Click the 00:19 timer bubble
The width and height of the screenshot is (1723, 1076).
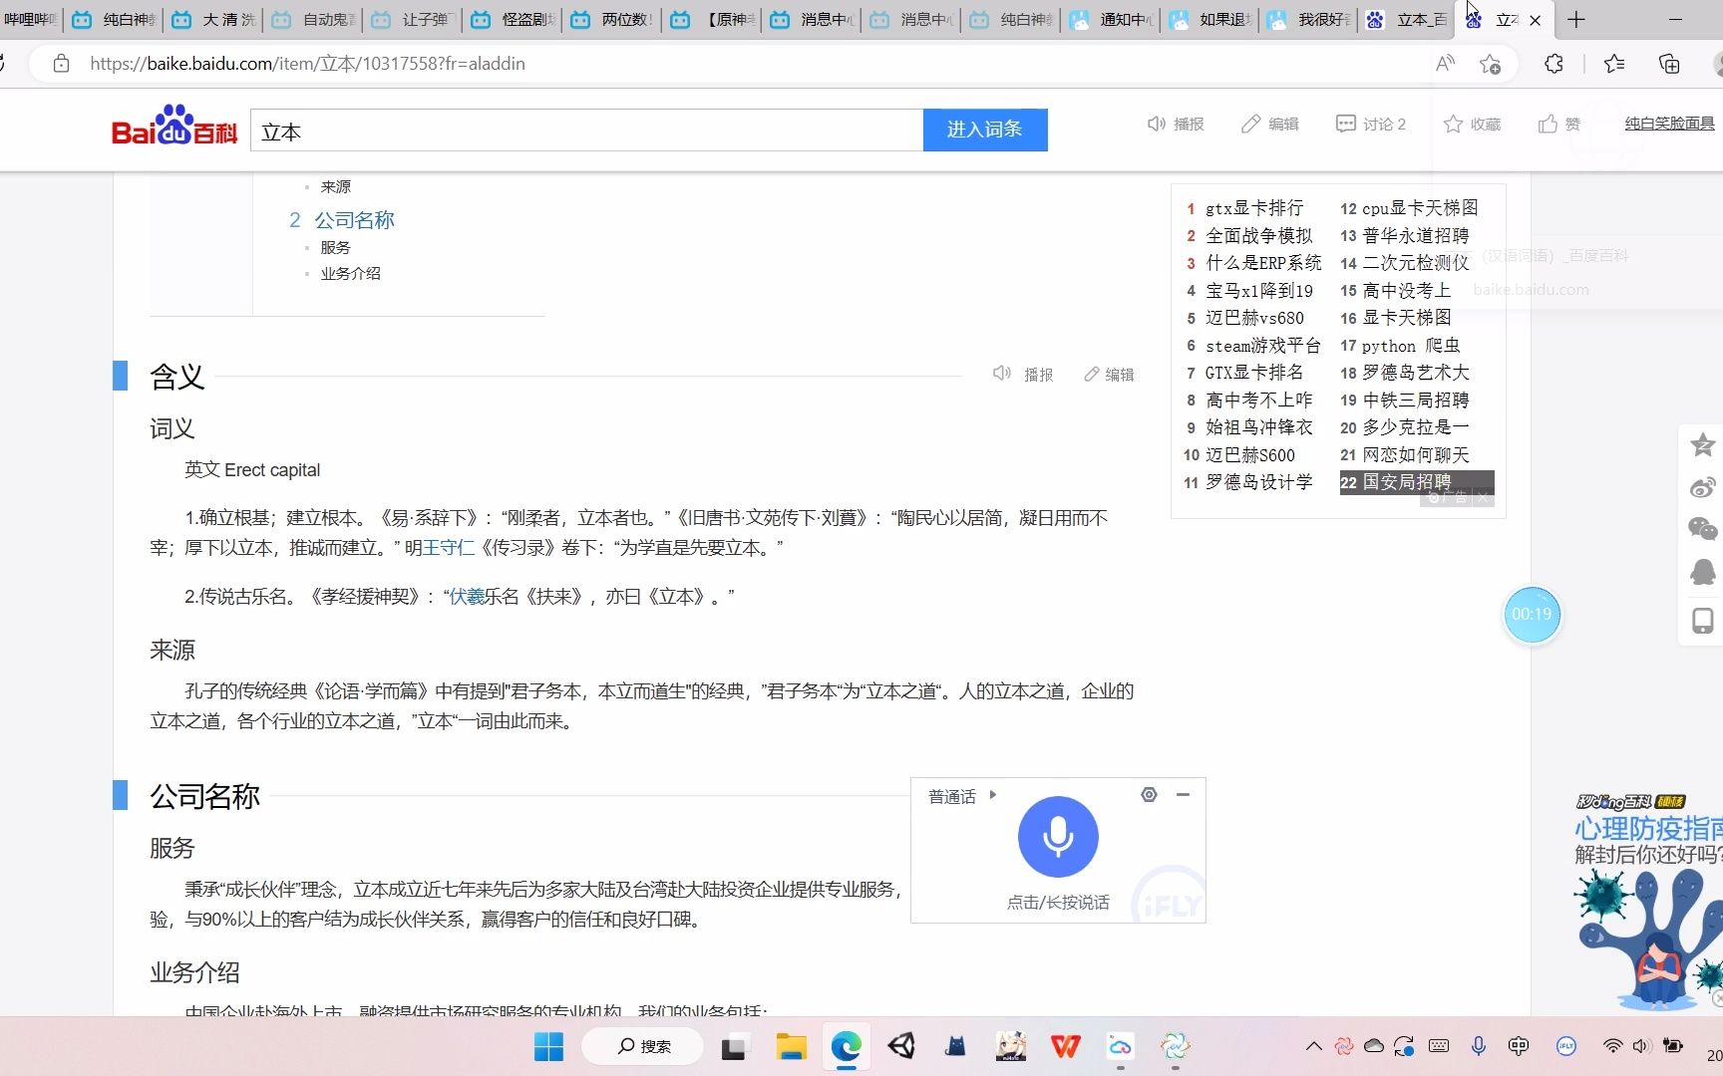coord(1532,614)
